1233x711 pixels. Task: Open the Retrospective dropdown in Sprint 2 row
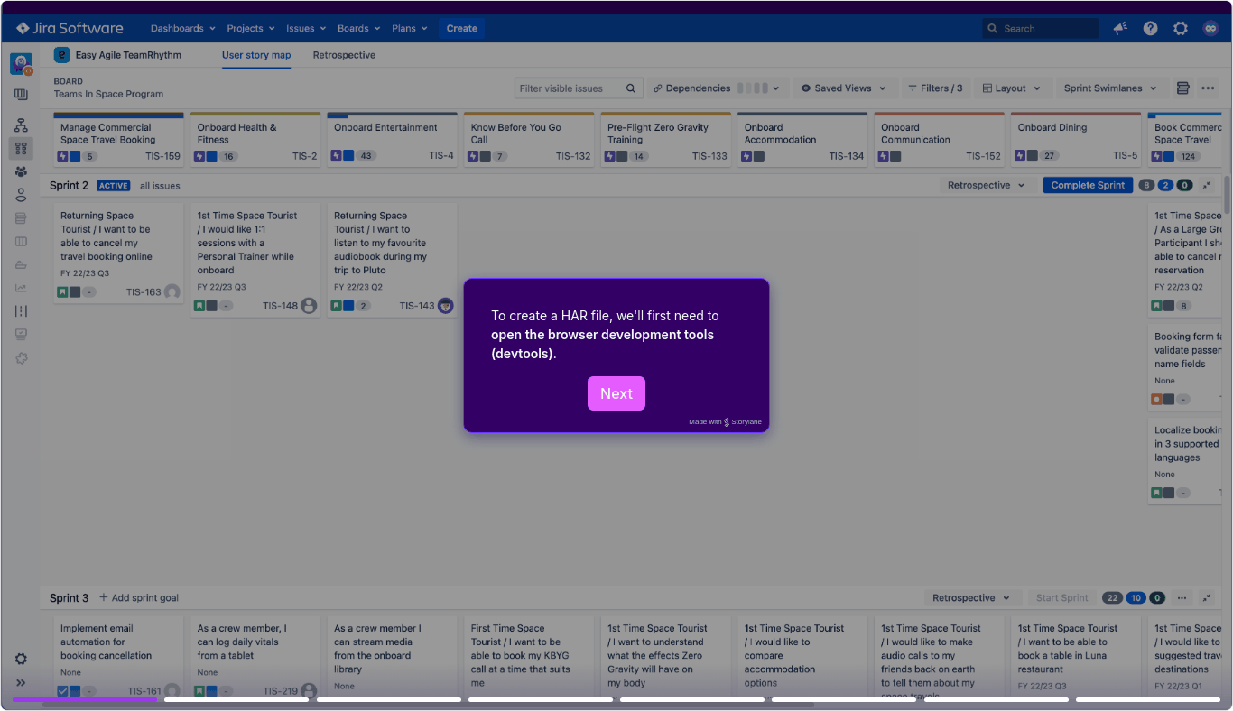tap(986, 185)
